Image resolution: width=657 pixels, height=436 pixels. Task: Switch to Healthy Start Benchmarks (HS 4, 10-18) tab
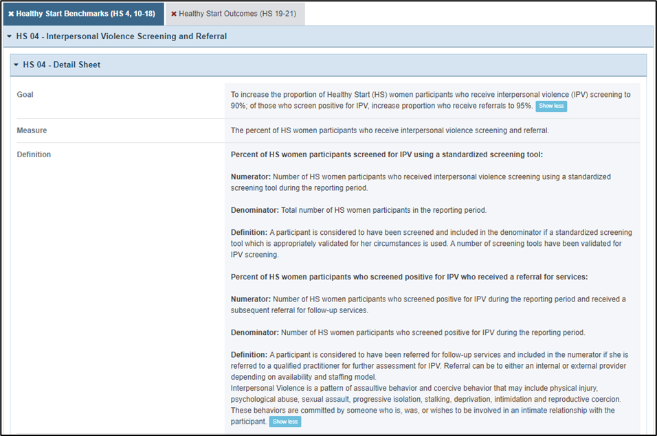[85, 14]
